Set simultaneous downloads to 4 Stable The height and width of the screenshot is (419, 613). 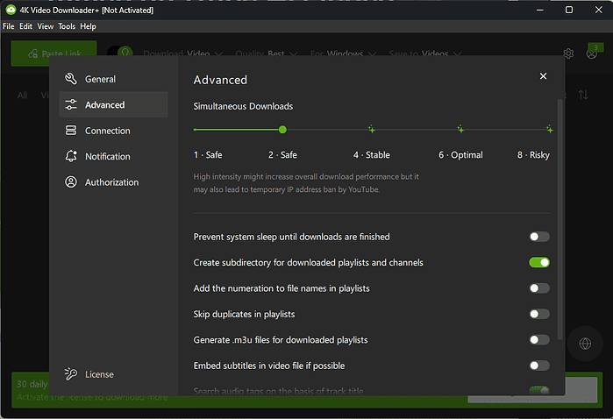(x=372, y=130)
